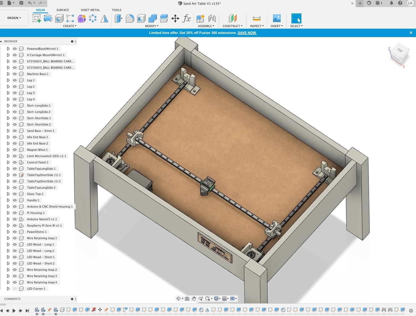Open the DESIGN workspace dropdown

click(x=14, y=18)
